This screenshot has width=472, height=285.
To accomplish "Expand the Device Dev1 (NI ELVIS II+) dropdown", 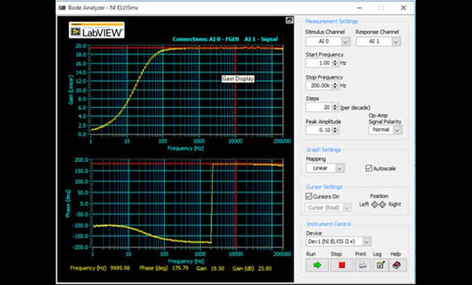I will (x=366, y=241).
